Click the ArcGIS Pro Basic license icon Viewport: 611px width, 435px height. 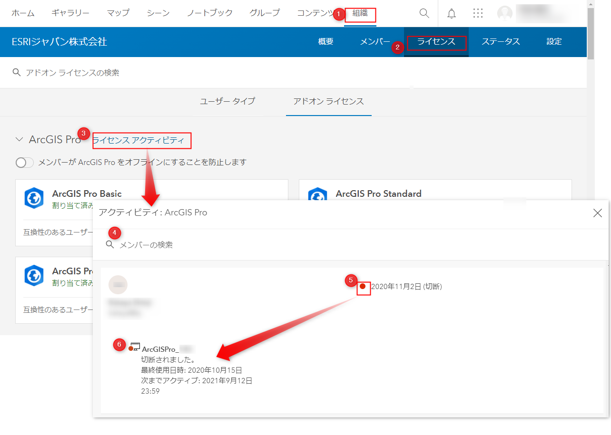click(34, 198)
